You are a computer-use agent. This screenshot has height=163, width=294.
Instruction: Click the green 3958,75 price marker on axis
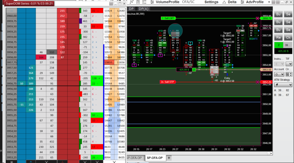(x=266, y=18)
